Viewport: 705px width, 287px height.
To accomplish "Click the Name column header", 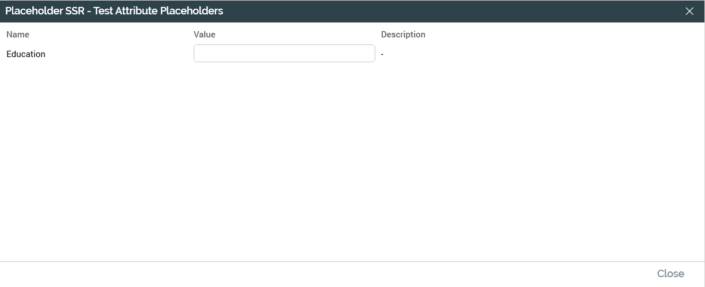I will [x=18, y=35].
